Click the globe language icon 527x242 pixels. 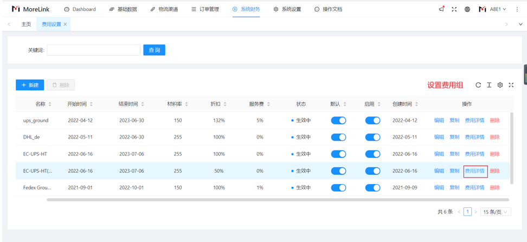(467, 9)
